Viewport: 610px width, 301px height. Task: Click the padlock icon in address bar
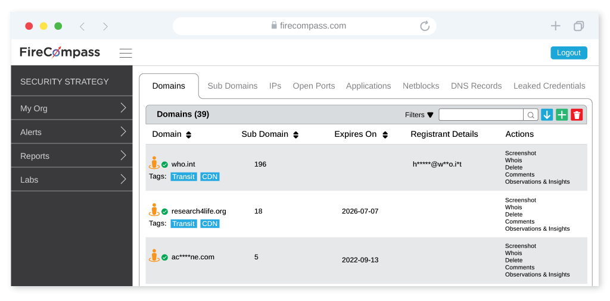click(x=274, y=25)
